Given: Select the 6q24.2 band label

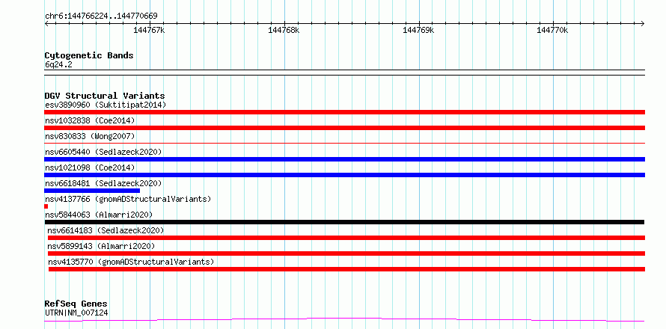Looking at the screenshot, I should click(x=58, y=64).
